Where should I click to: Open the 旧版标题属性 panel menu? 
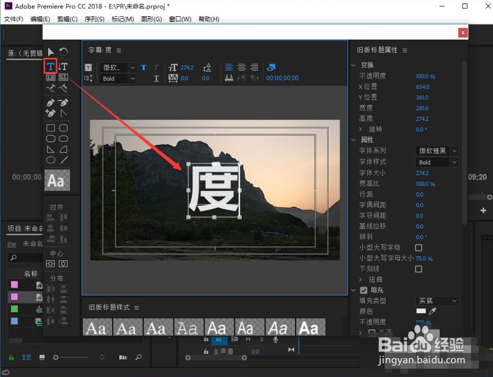tap(405, 50)
